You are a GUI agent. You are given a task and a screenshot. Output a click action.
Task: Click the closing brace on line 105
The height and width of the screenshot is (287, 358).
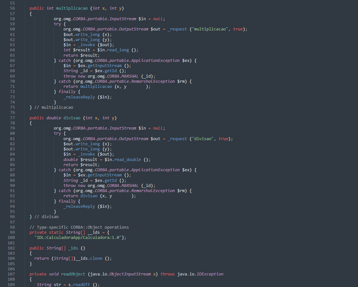click(30, 264)
